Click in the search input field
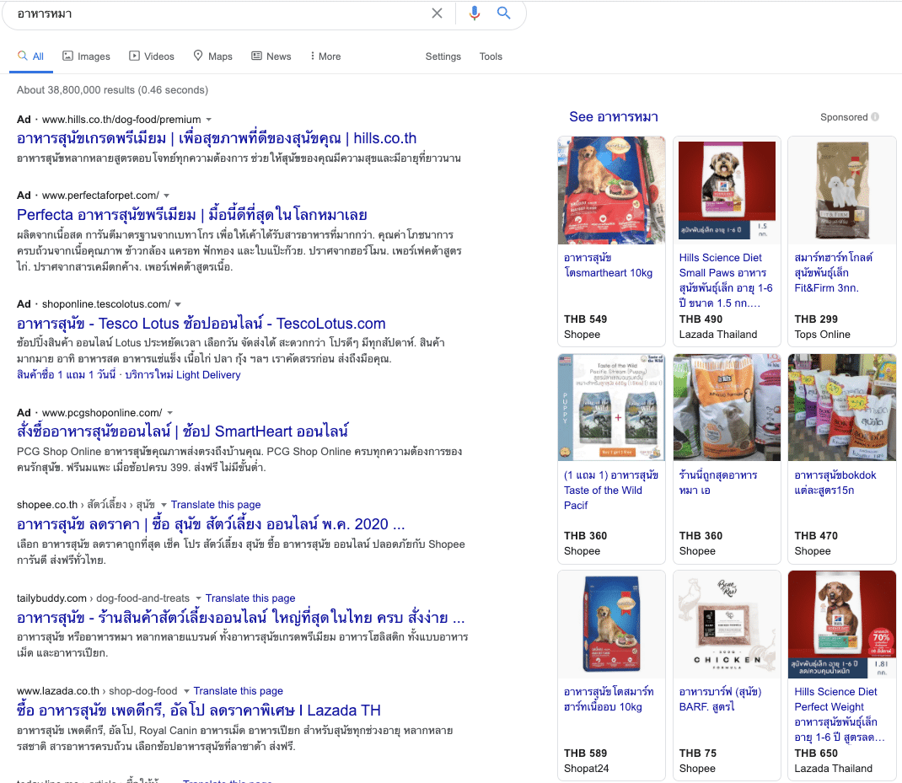This screenshot has height=783, width=902. (218, 13)
